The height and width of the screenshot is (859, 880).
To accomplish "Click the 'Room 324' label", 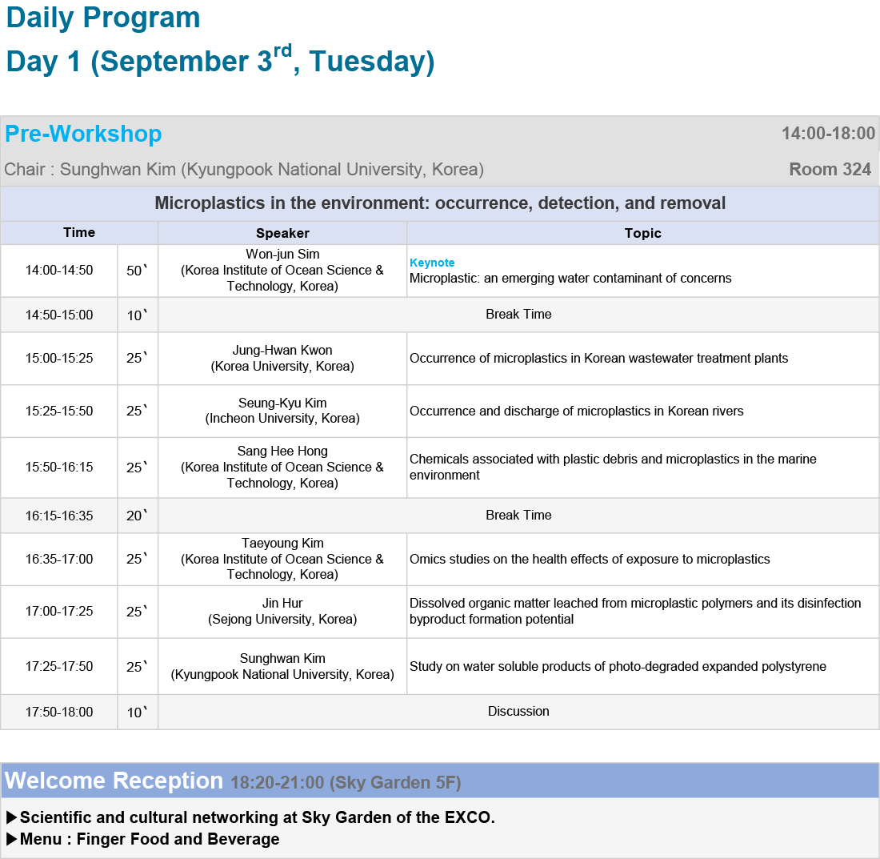I will point(830,169).
